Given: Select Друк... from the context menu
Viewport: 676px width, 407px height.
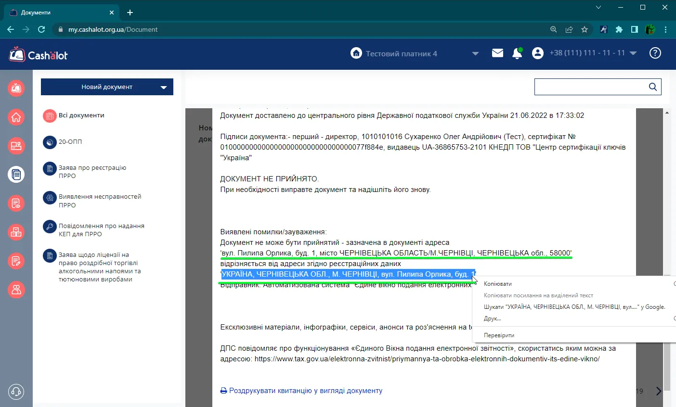Looking at the screenshot, I should pyautogui.click(x=493, y=318).
